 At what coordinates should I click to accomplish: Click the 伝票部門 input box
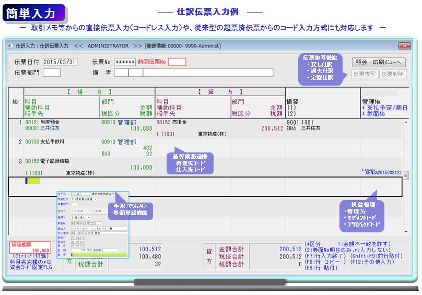(x=52, y=73)
